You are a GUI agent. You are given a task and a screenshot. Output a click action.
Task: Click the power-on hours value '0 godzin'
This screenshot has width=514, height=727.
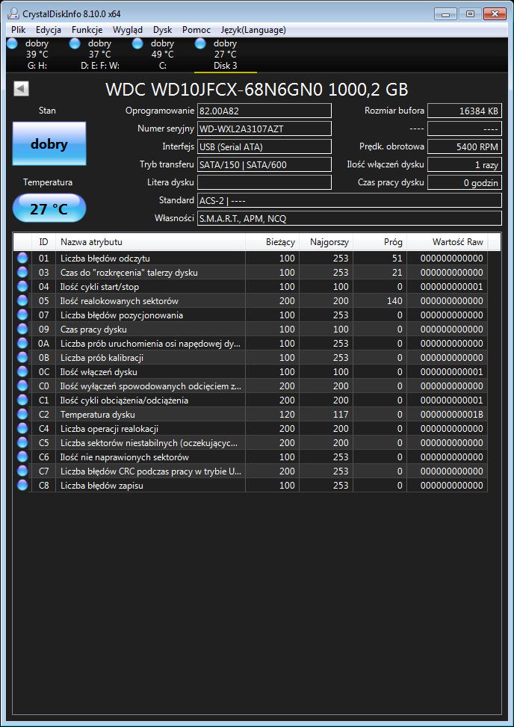point(465,182)
